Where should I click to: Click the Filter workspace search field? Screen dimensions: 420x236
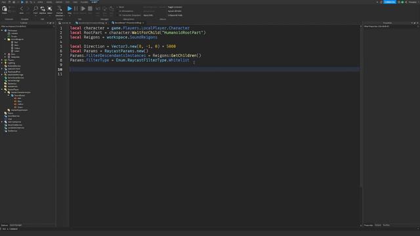tap(28, 26)
